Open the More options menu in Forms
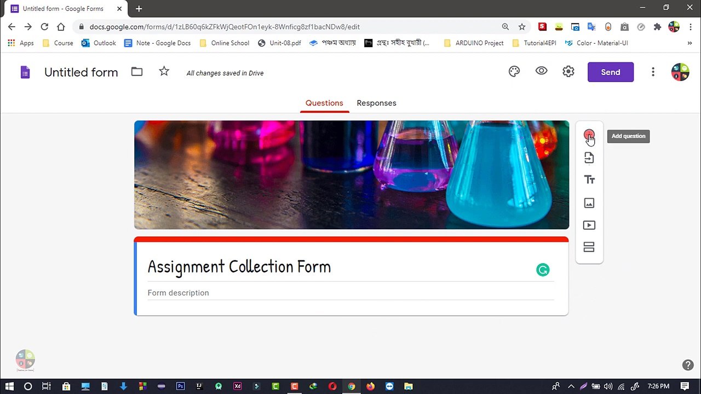Screen dimensions: 701x394 [x=653, y=72]
